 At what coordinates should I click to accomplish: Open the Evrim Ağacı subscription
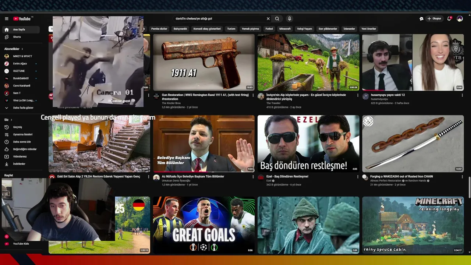click(22, 64)
